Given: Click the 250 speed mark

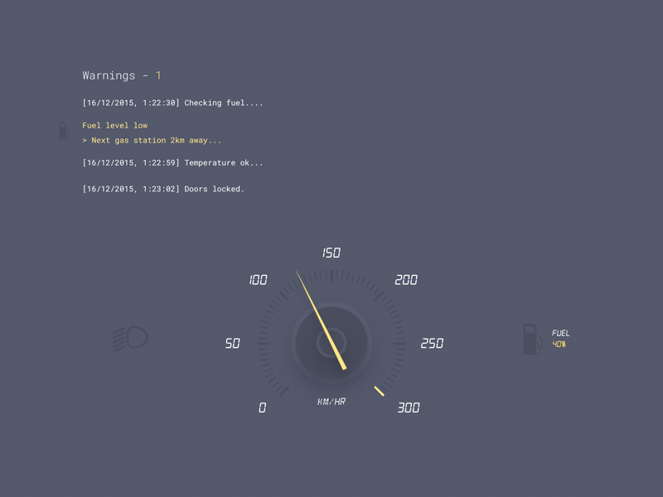Looking at the screenshot, I should [x=432, y=344].
